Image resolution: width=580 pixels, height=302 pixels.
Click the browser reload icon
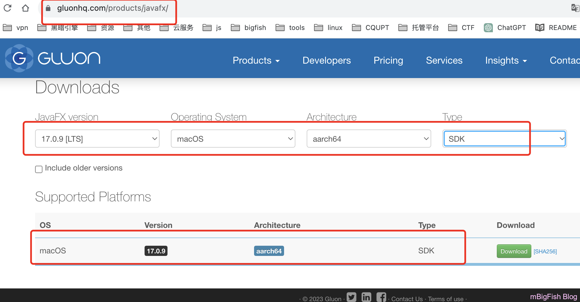coord(8,8)
